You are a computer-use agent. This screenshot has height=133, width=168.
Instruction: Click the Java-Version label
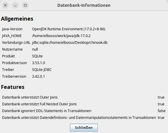pyautogui.click(x=12, y=29)
